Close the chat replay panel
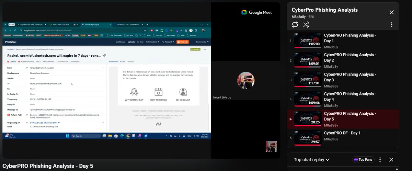The height and width of the screenshot is (171, 412). click(x=391, y=160)
